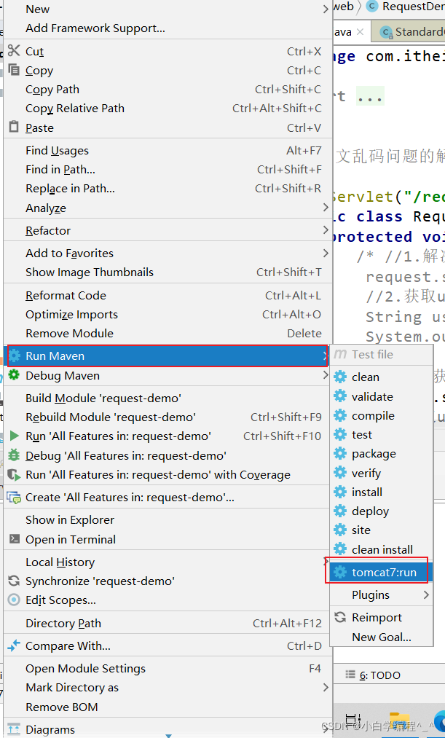Expand the Plugins submenu arrow
Image resolution: width=445 pixels, height=738 pixels.
(426, 595)
